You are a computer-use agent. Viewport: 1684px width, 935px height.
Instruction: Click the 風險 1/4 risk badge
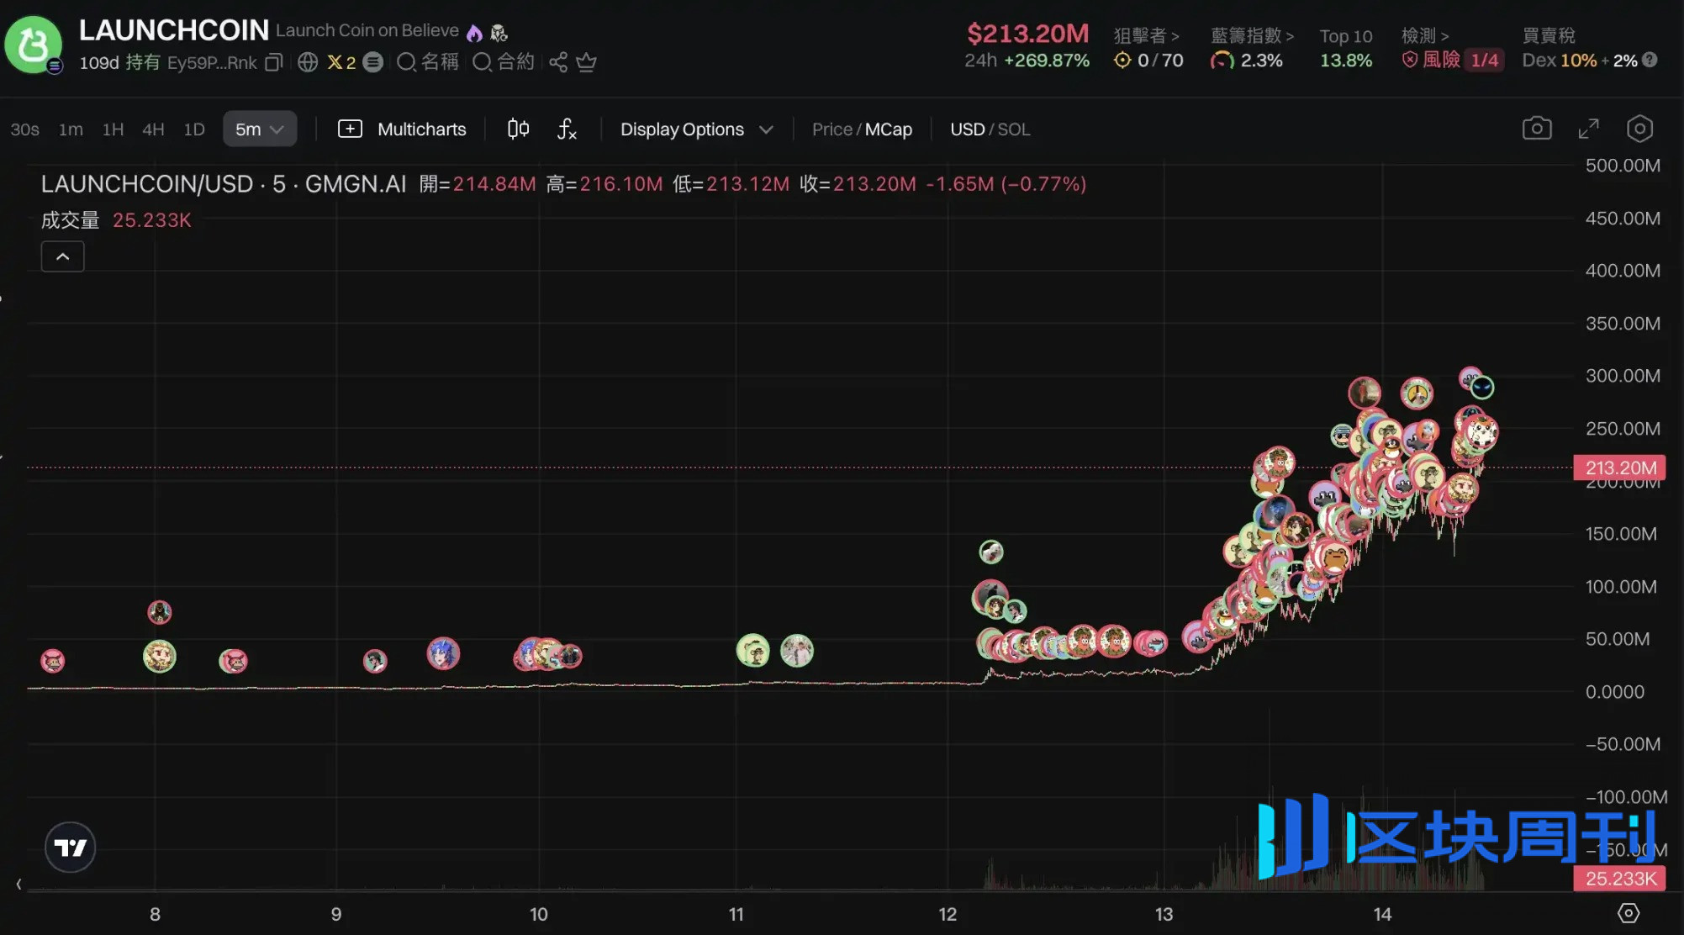[1452, 61]
